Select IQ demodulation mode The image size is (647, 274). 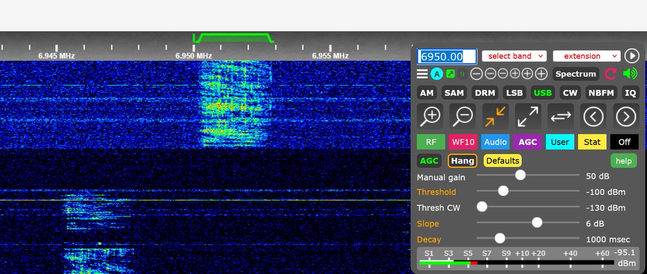click(x=630, y=92)
